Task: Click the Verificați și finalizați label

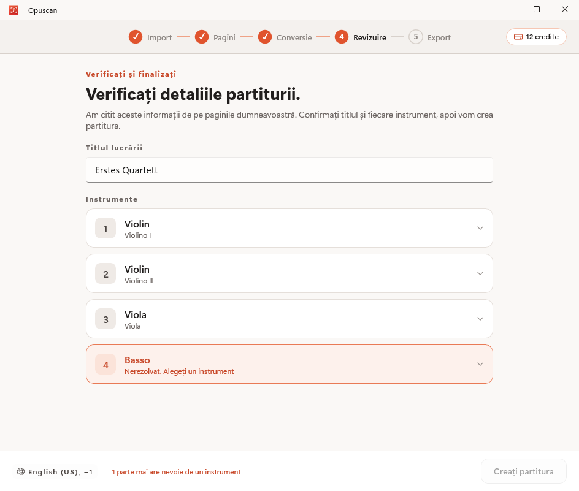Action: click(x=131, y=74)
